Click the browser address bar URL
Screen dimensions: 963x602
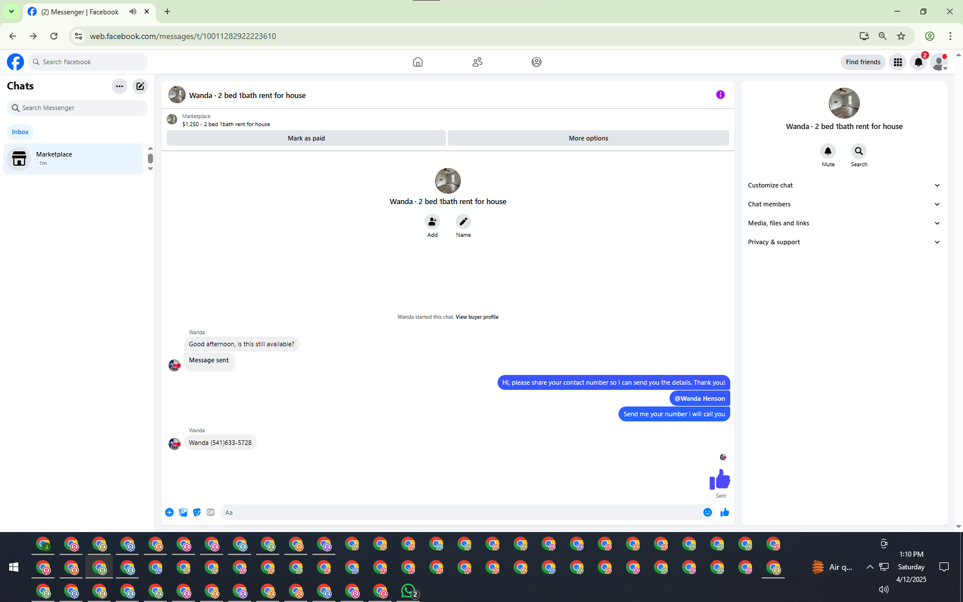(183, 36)
